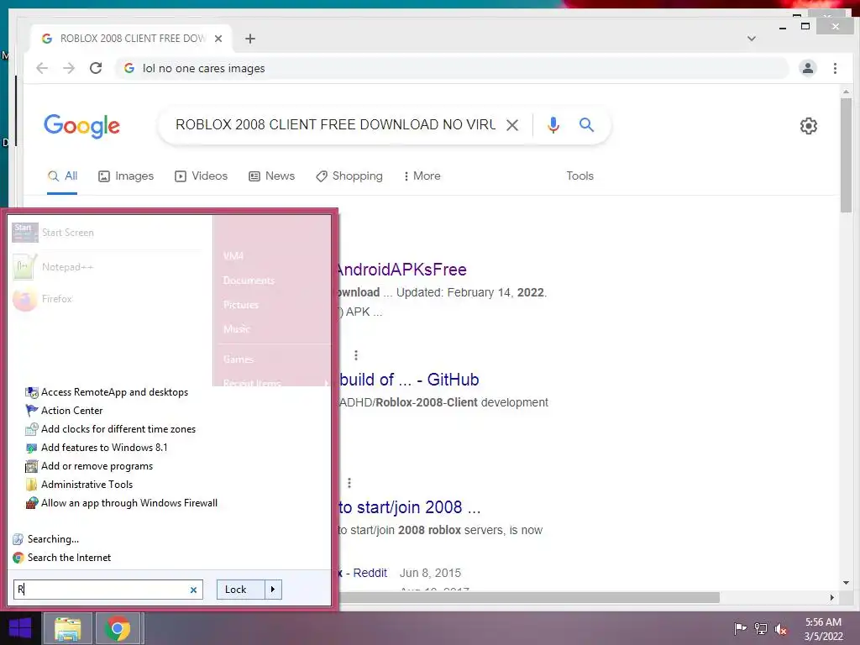Open the Chrome profile avatar menu
860x645 pixels.
click(808, 68)
